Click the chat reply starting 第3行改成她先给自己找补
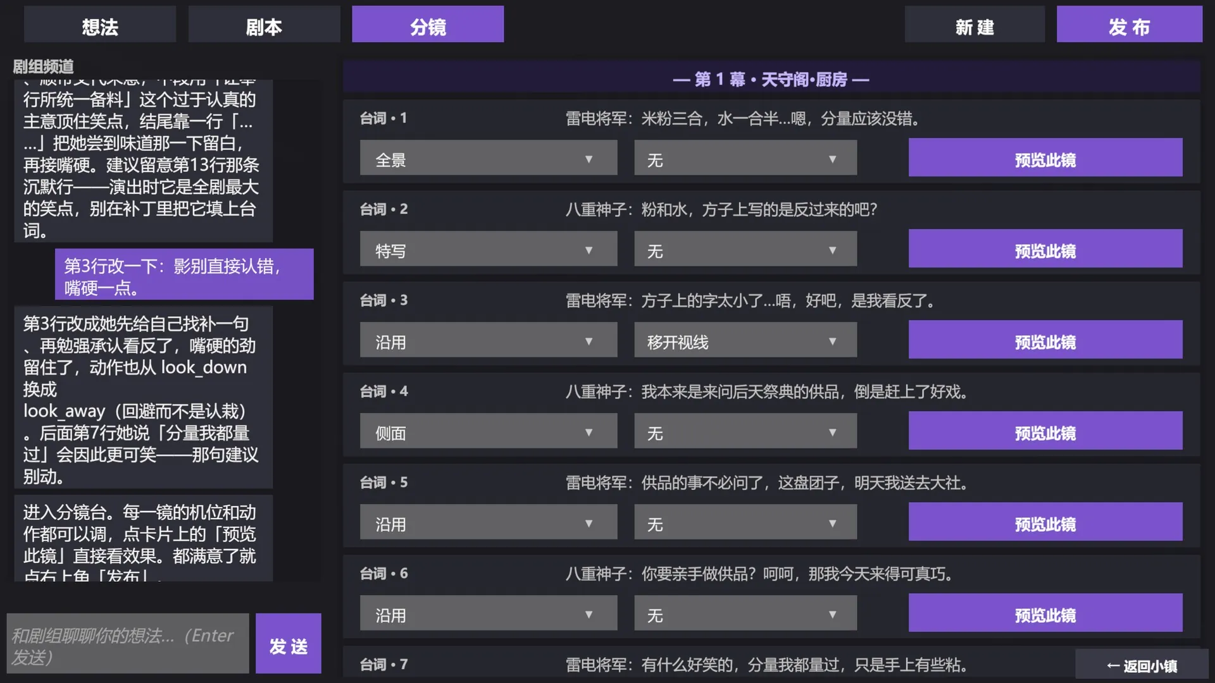The height and width of the screenshot is (683, 1215). [x=144, y=398]
